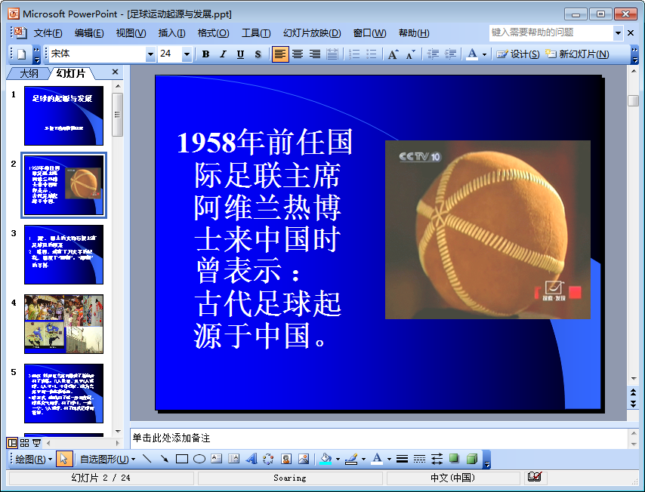645x492 pixels.
Task: Open the font size dropdown showing 24
Action: click(187, 54)
